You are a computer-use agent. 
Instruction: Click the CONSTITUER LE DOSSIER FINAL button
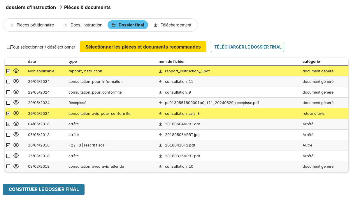click(44, 190)
